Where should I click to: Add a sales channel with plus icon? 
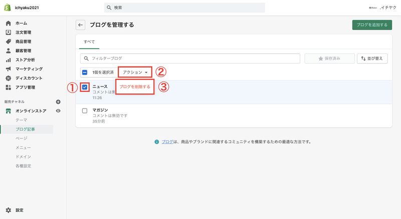[58, 102]
